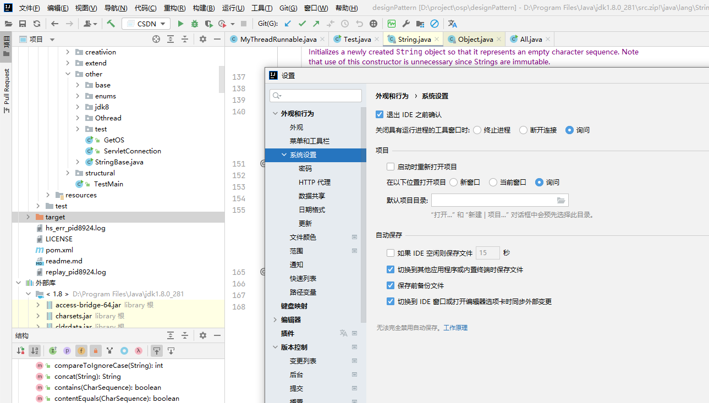Collapse 'Appearance & Behavior' settings group
709x403 pixels.
275,113
